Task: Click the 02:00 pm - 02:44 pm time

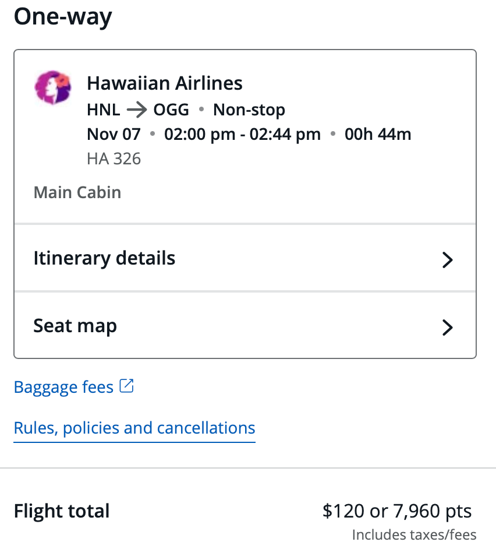Action: click(x=242, y=135)
